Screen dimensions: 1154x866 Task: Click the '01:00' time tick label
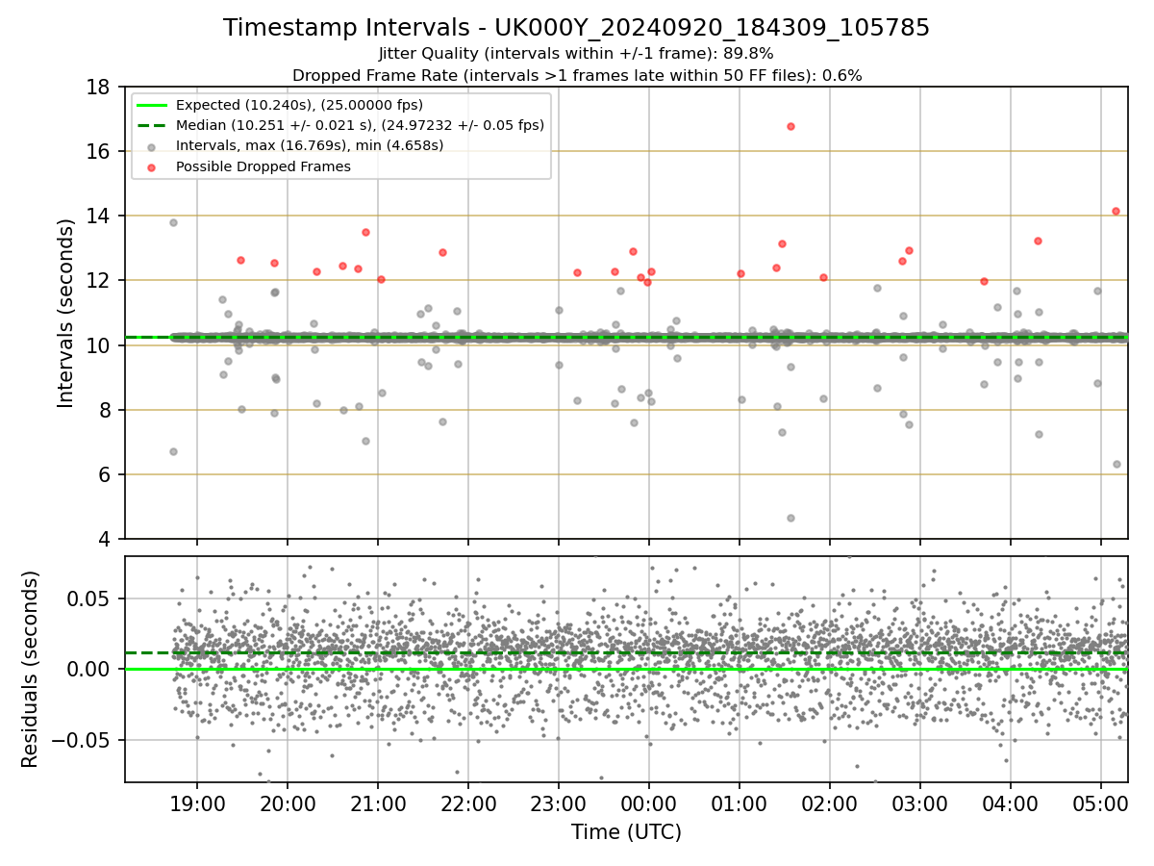740,804
